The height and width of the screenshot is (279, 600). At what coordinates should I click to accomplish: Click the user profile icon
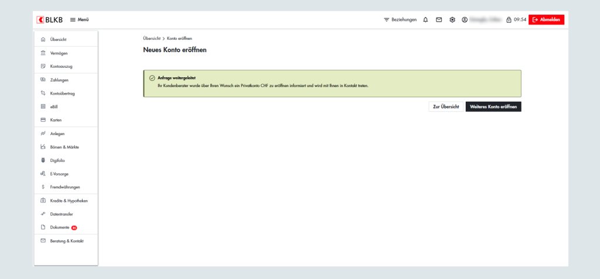point(465,19)
